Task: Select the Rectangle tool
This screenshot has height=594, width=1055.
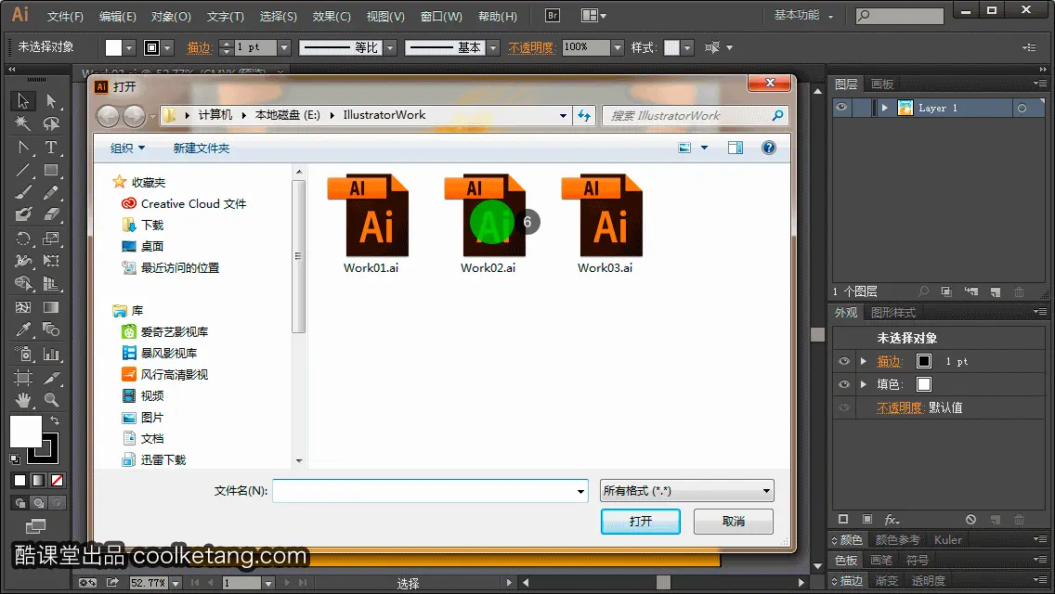Action: tap(51, 170)
